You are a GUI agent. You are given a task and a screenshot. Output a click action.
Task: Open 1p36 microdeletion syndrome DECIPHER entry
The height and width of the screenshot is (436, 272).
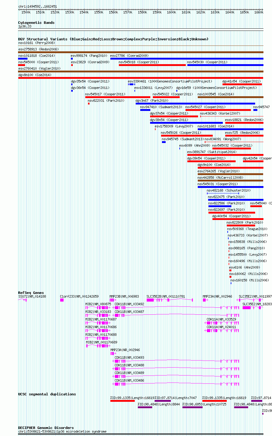point(62,431)
